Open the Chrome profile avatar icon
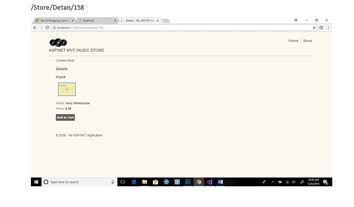 tap(296, 20)
